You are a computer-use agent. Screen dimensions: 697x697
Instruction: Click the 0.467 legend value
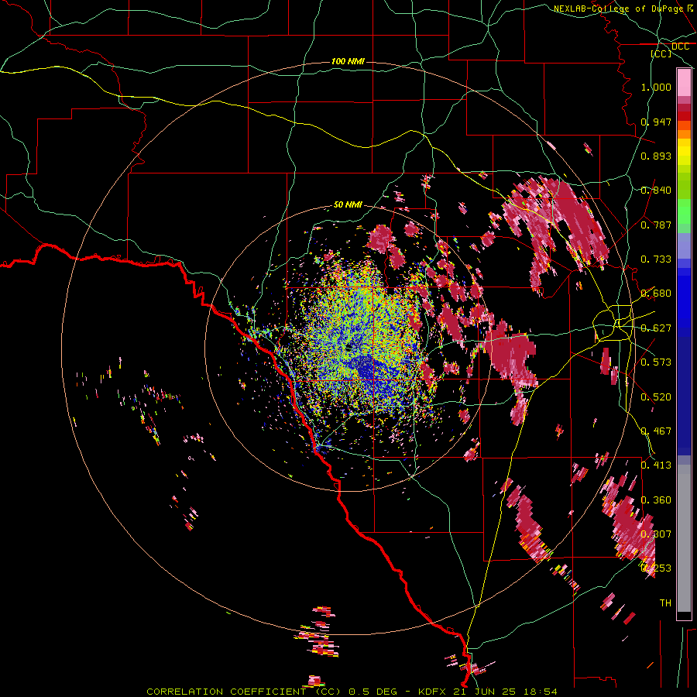tap(656, 431)
